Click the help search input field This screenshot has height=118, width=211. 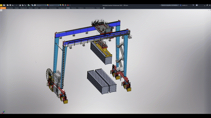tap(170, 5)
